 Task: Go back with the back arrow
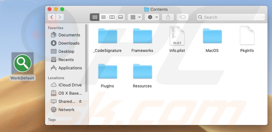click(x=52, y=17)
